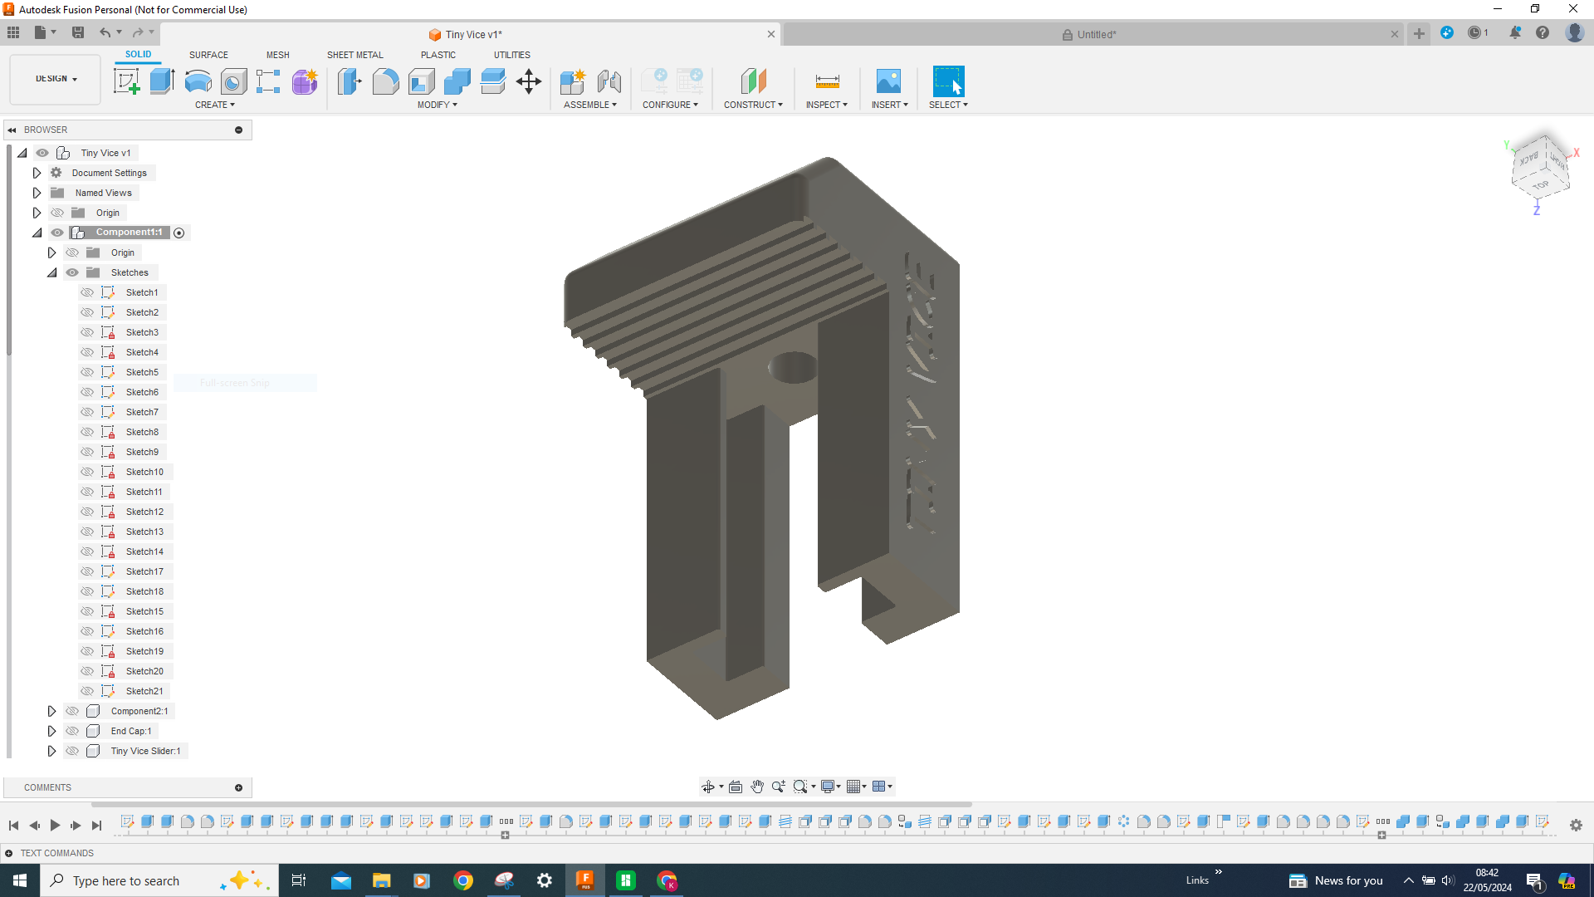
Task: Open the MODIFY dropdown menu
Action: coord(438,105)
